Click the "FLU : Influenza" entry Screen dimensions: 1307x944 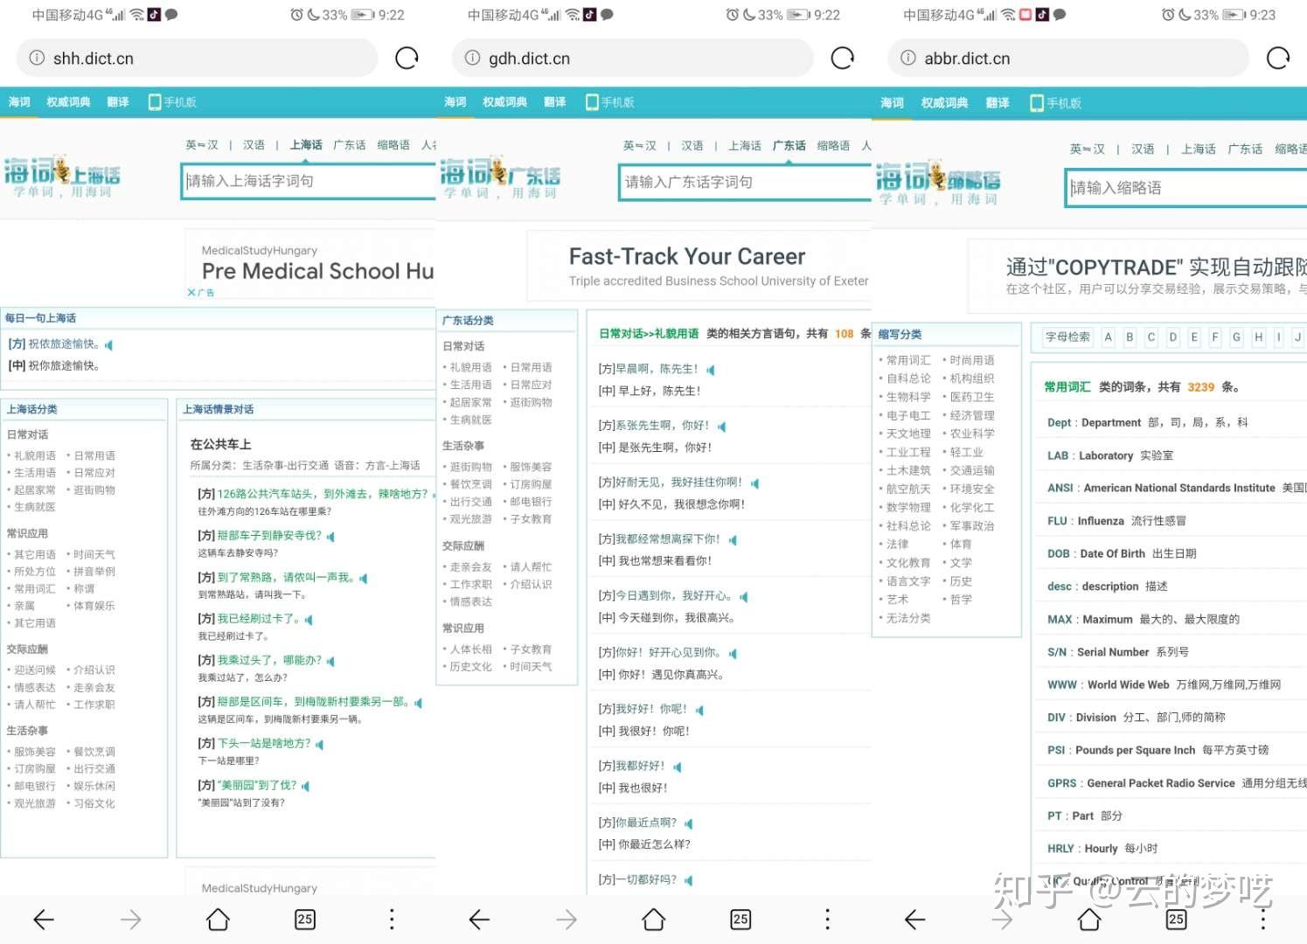[x=1116, y=521]
